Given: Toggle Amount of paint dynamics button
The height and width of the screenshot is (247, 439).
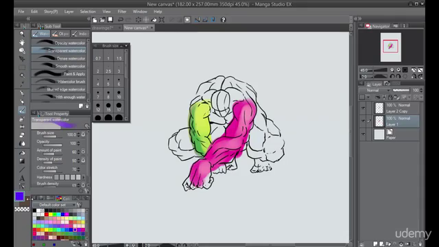Looking at the screenshot, I should (83, 152).
